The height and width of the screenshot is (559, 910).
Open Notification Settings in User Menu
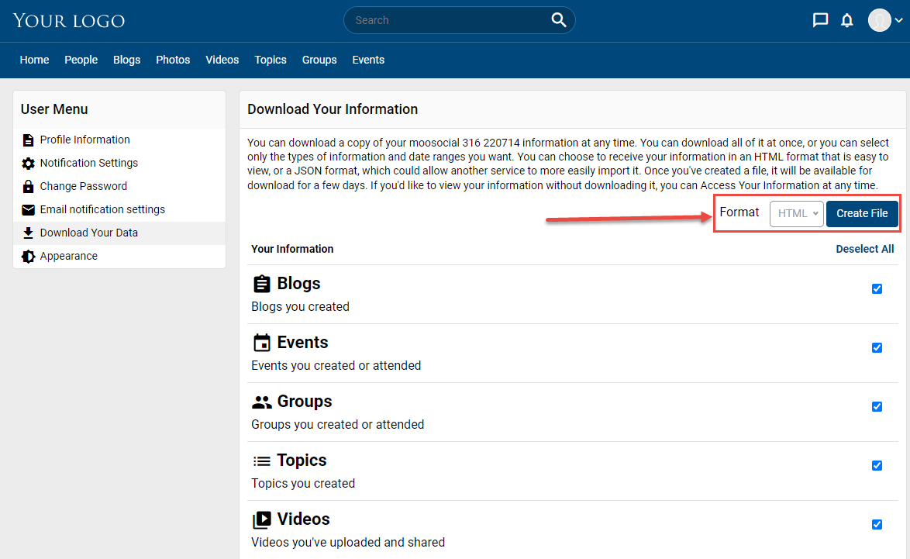click(x=89, y=163)
